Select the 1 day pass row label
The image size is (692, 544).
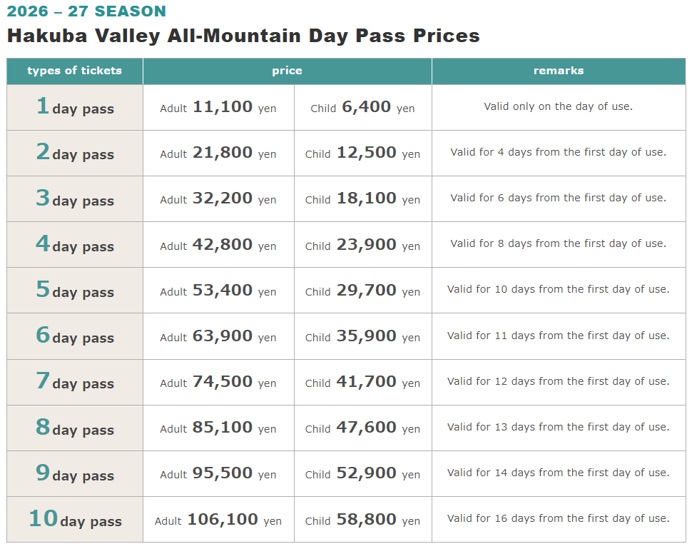[x=75, y=107]
